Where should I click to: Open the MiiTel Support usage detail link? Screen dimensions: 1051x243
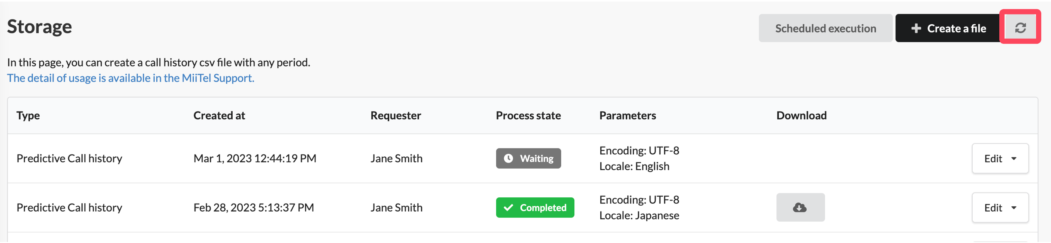pyautogui.click(x=130, y=78)
